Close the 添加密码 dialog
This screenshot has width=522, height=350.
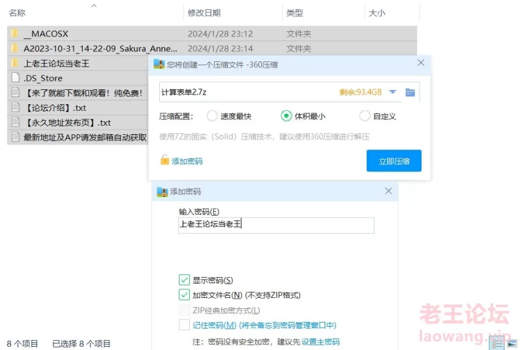(x=388, y=191)
